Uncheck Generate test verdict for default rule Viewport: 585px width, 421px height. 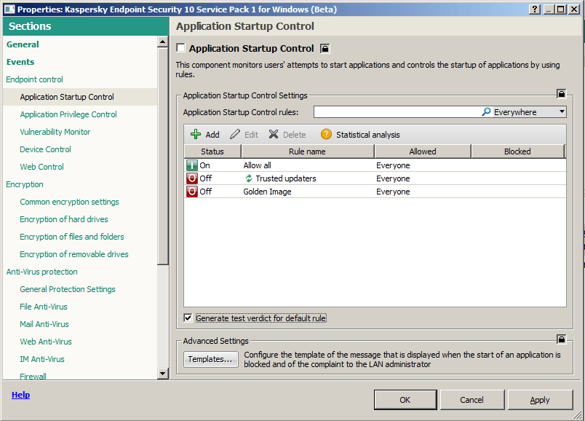(x=188, y=318)
